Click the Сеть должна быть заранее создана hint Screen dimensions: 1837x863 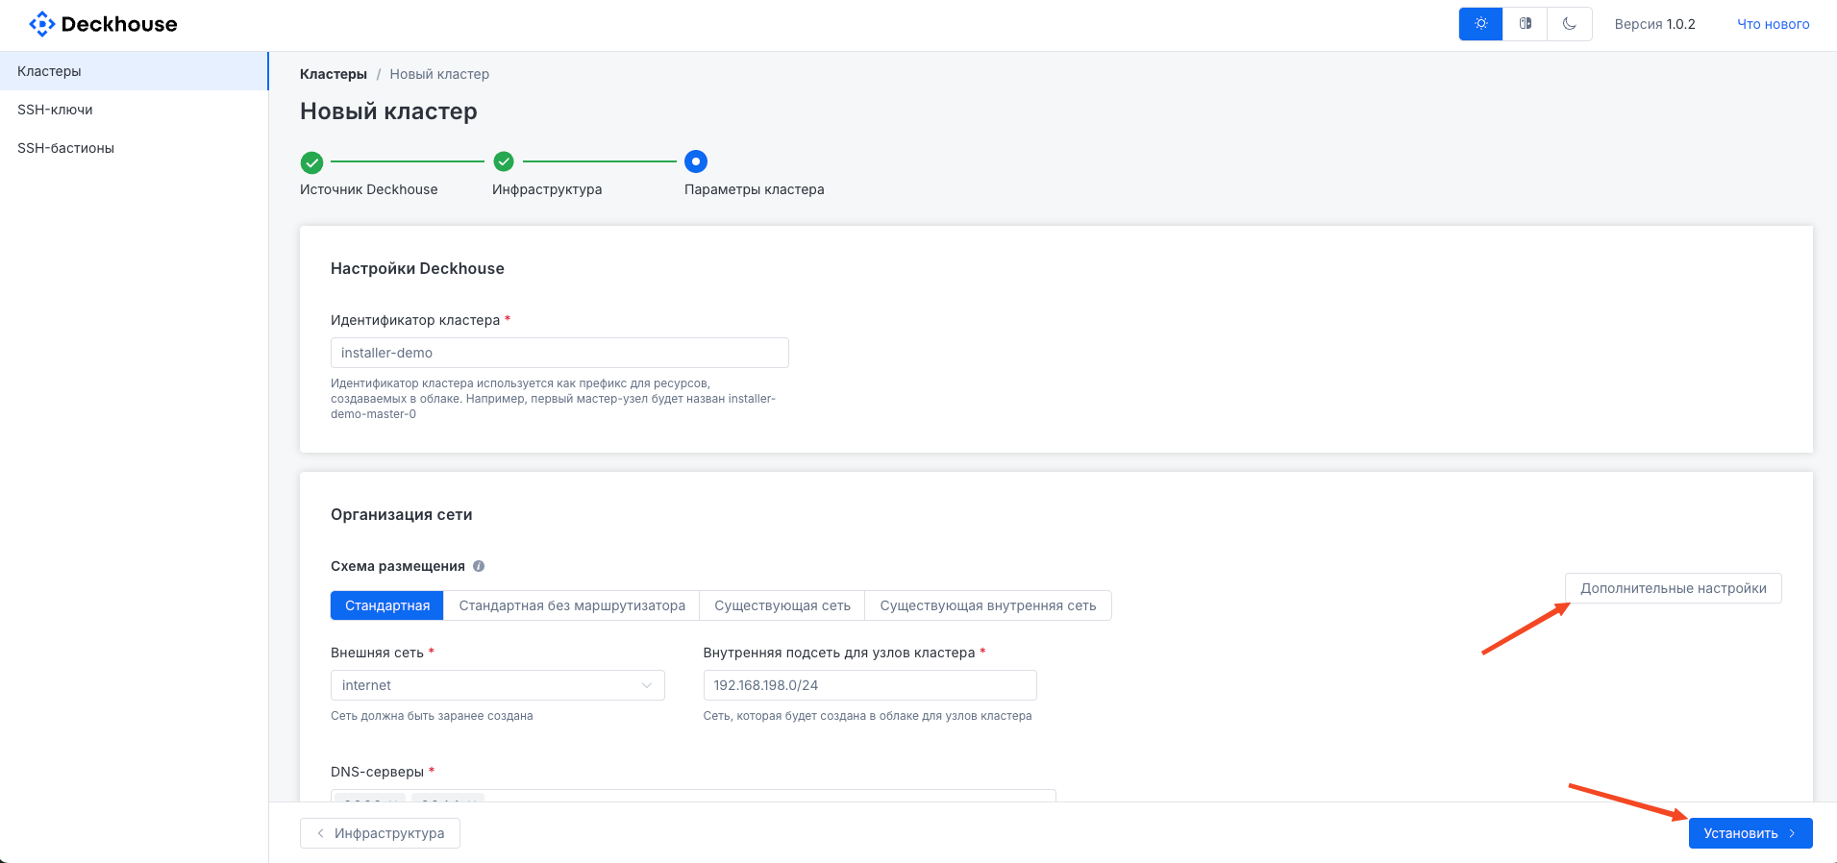pyautogui.click(x=432, y=716)
